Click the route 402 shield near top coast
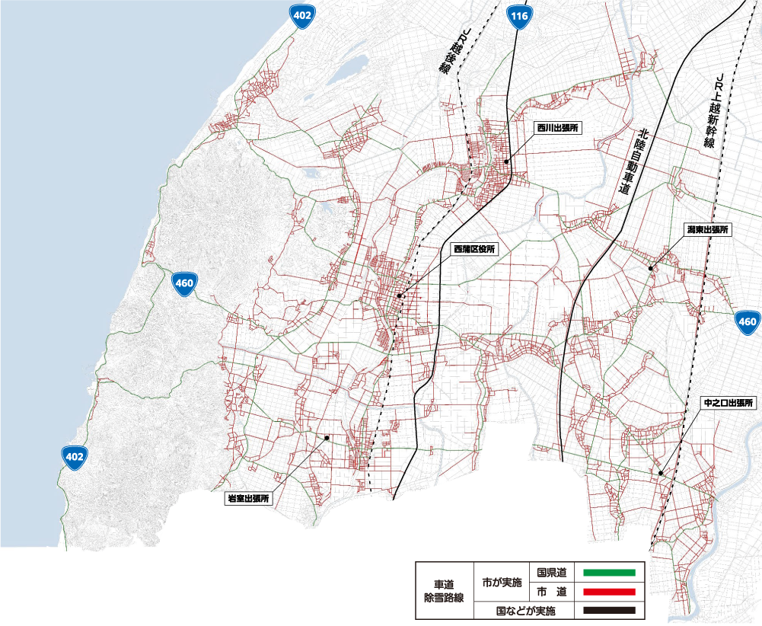Screen dimensions: 762x626 (301, 17)
